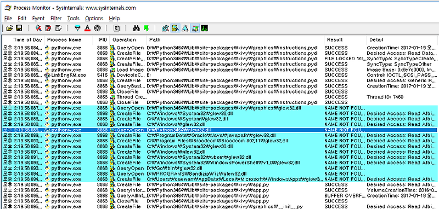Open the File menu

pyautogui.click(x=8, y=19)
